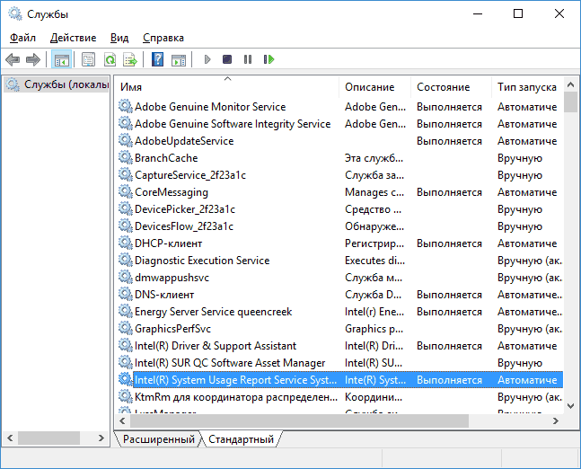Restart the service with the restart icon
581x469 pixels.
click(268, 59)
